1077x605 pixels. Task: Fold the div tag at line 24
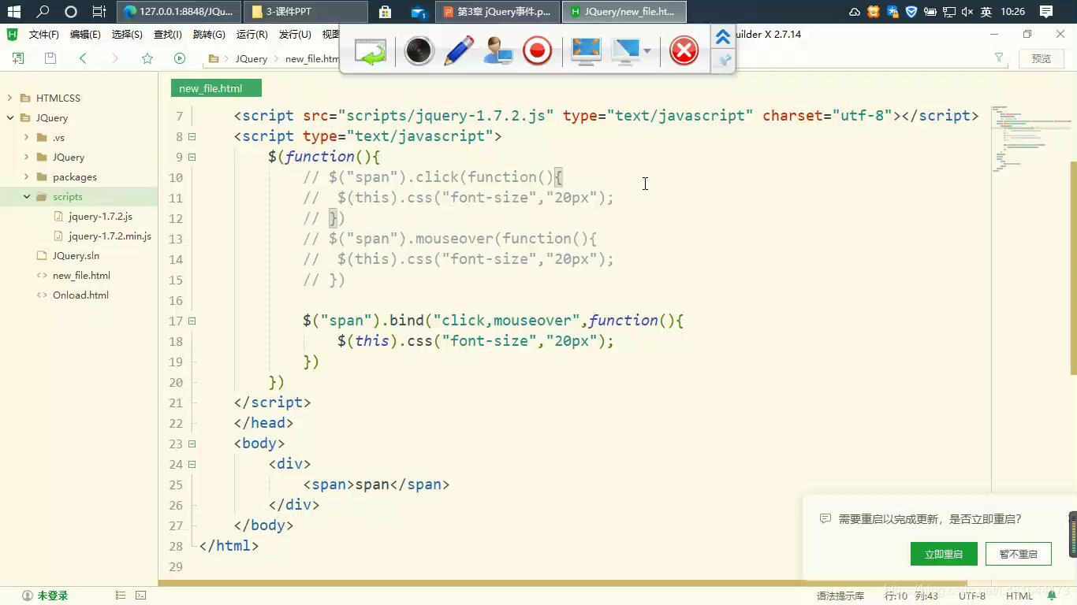192,464
